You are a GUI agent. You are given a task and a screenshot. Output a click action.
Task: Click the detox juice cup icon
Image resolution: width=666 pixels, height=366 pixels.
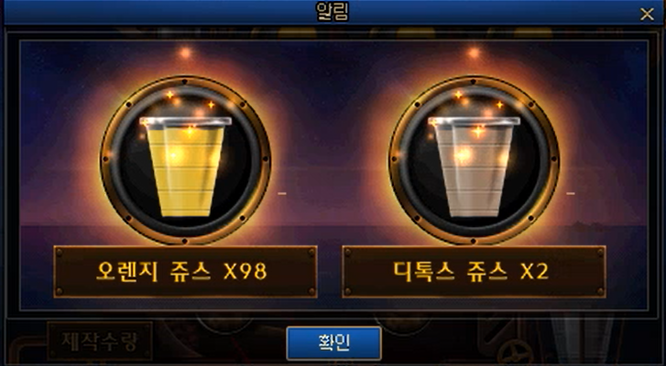tap(474, 166)
